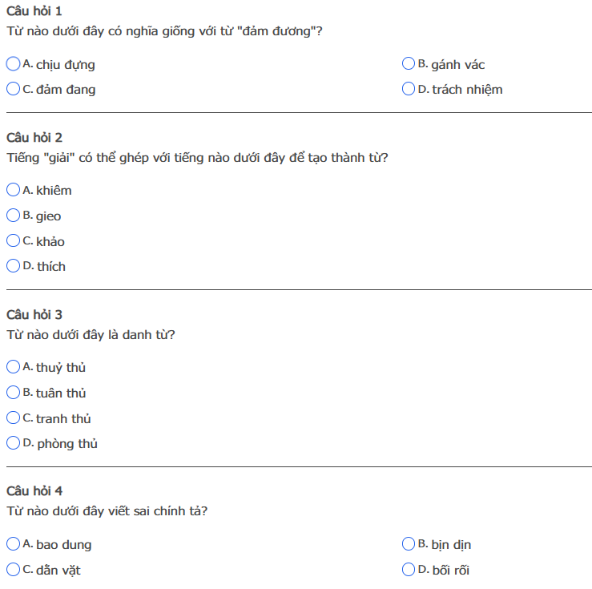Choose option B 'gánh vác'
The height and width of the screenshot is (589, 592).
tap(409, 64)
